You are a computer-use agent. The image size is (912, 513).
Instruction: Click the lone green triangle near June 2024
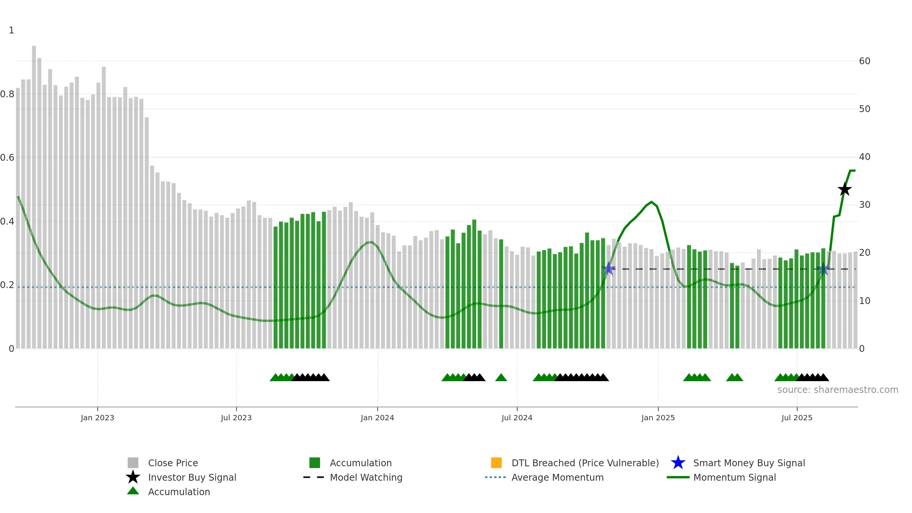point(501,377)
